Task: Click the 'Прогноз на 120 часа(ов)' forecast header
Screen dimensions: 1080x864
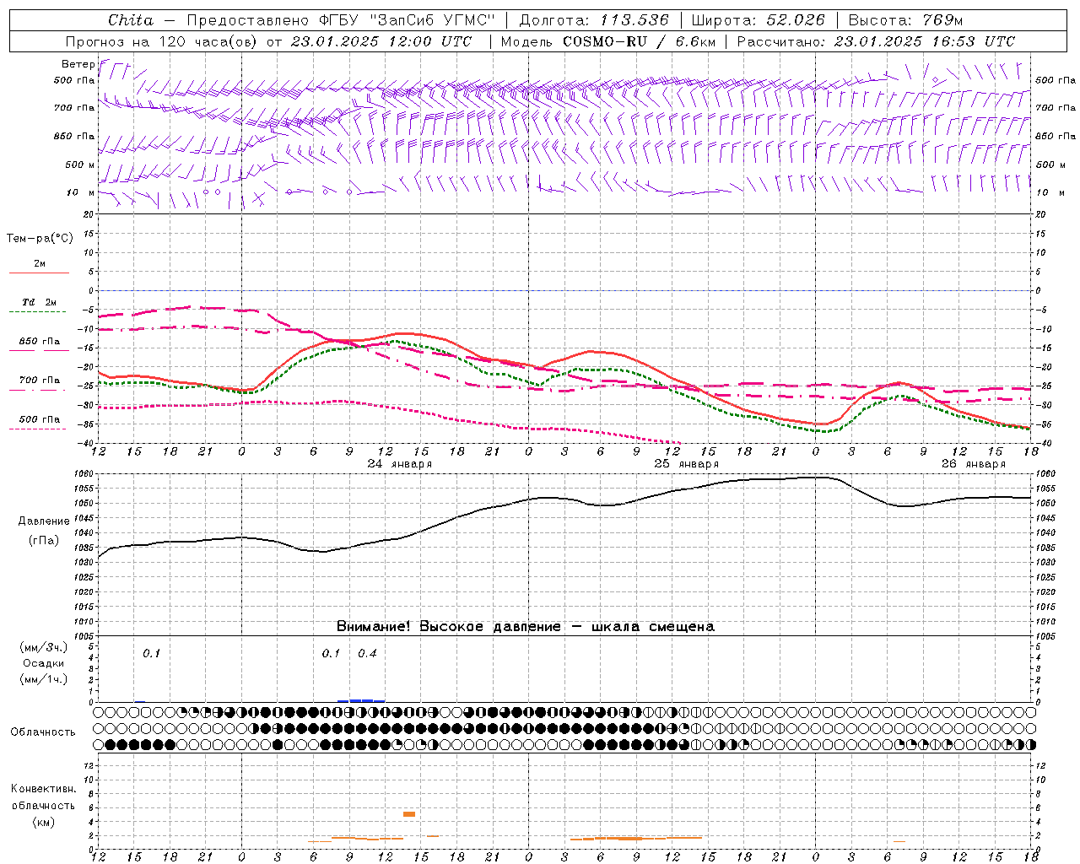Action: click(162, 41)
